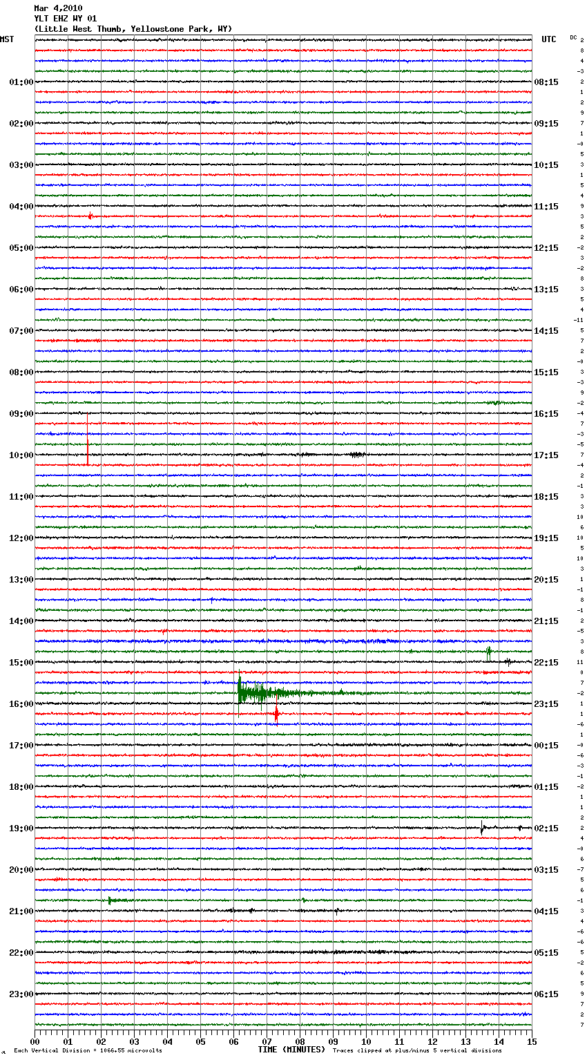Select minute 15 on the bottom axis
The image size is (587, 1060).
pos(532,1041)
